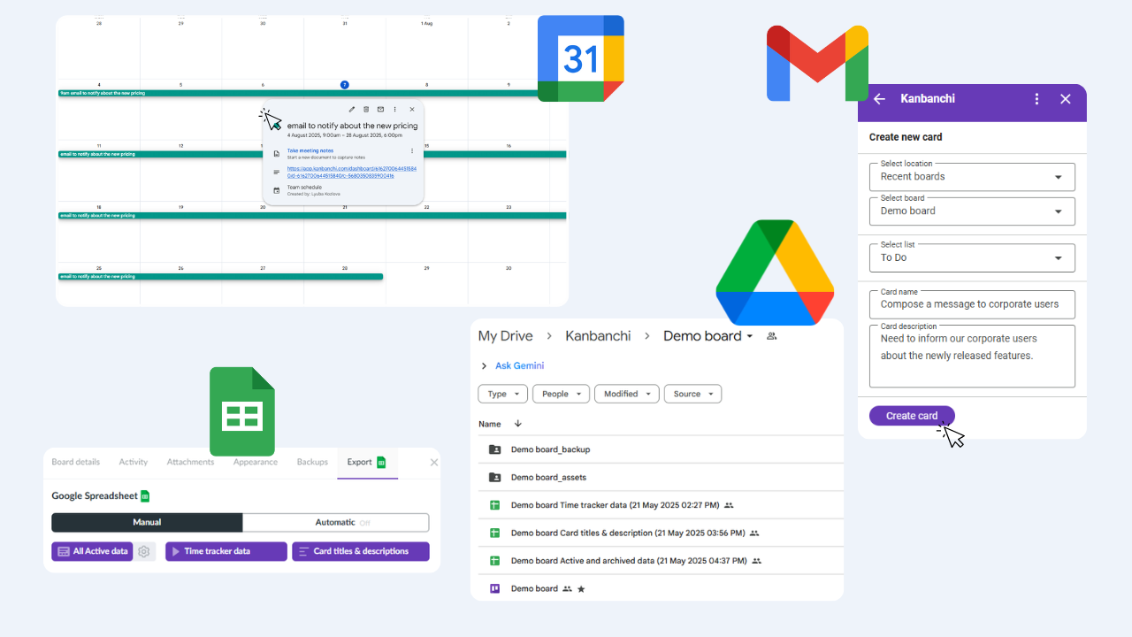Click the pencil edit icon in the event popup
The width and height of the screenshot is (1132, 637).
click(x=352, y=110)
